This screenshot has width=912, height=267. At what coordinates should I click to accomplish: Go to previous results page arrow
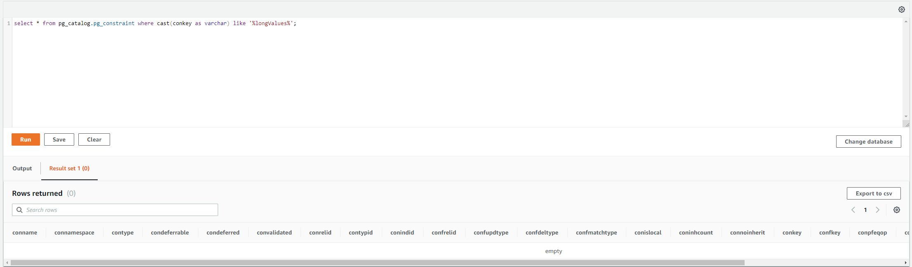pos(853,210)
